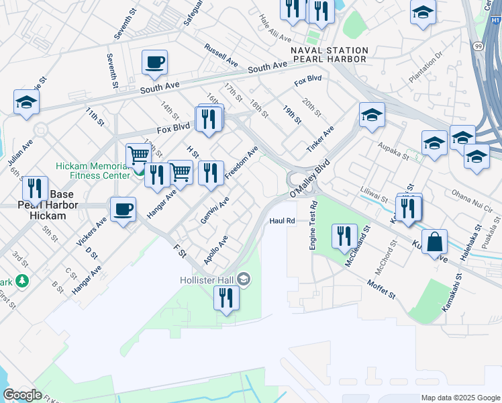
Task: Click the Plantation Dr label
Action: pos(425,67)
